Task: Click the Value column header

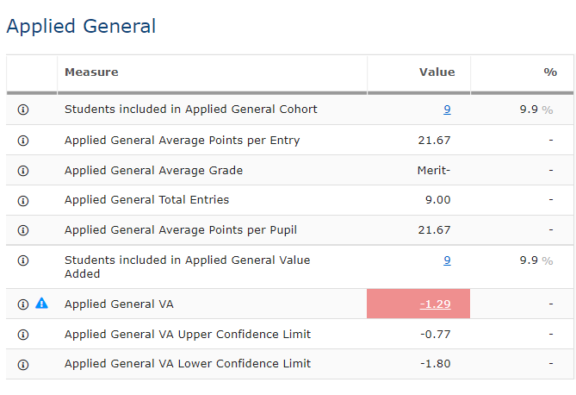Action: point(437,72)
